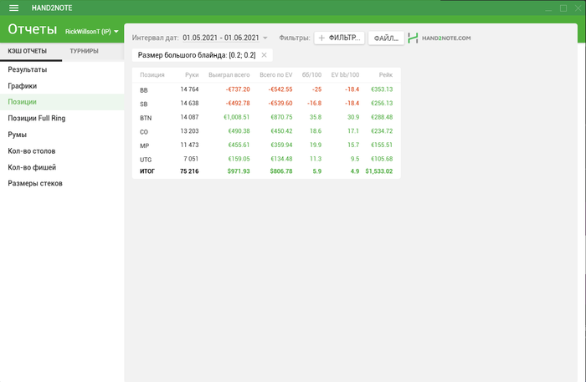Remove the big blind size filter
Screen dimensions: 586x382
point(264,55)
